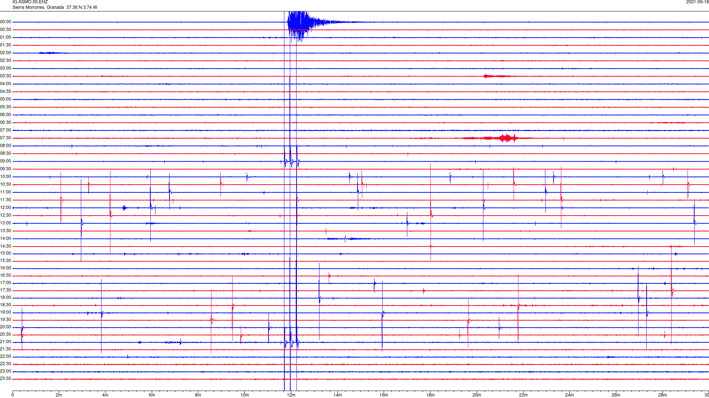
Task: Select the 12:00 trace time label
Action: tap(6, 208)
